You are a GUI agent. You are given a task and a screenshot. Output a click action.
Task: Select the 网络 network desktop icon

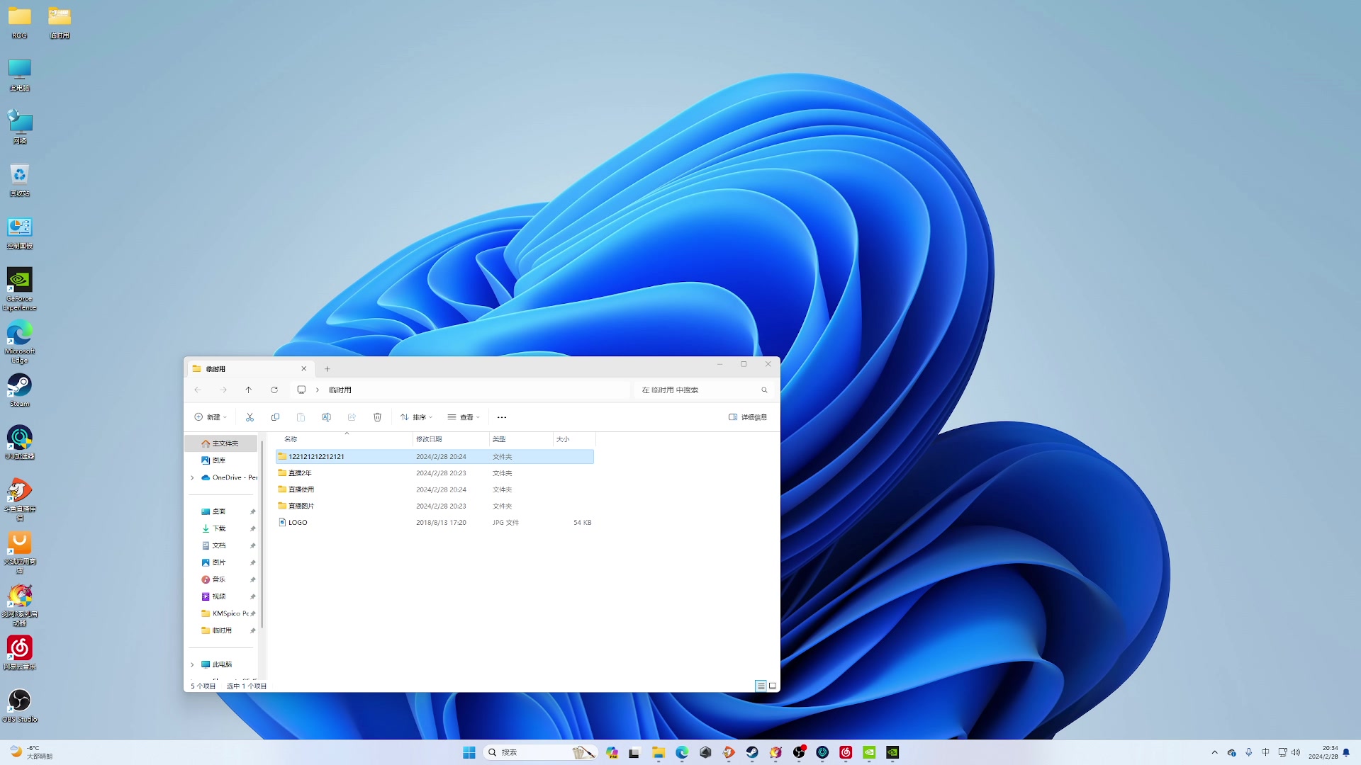(x=19, y=127)
